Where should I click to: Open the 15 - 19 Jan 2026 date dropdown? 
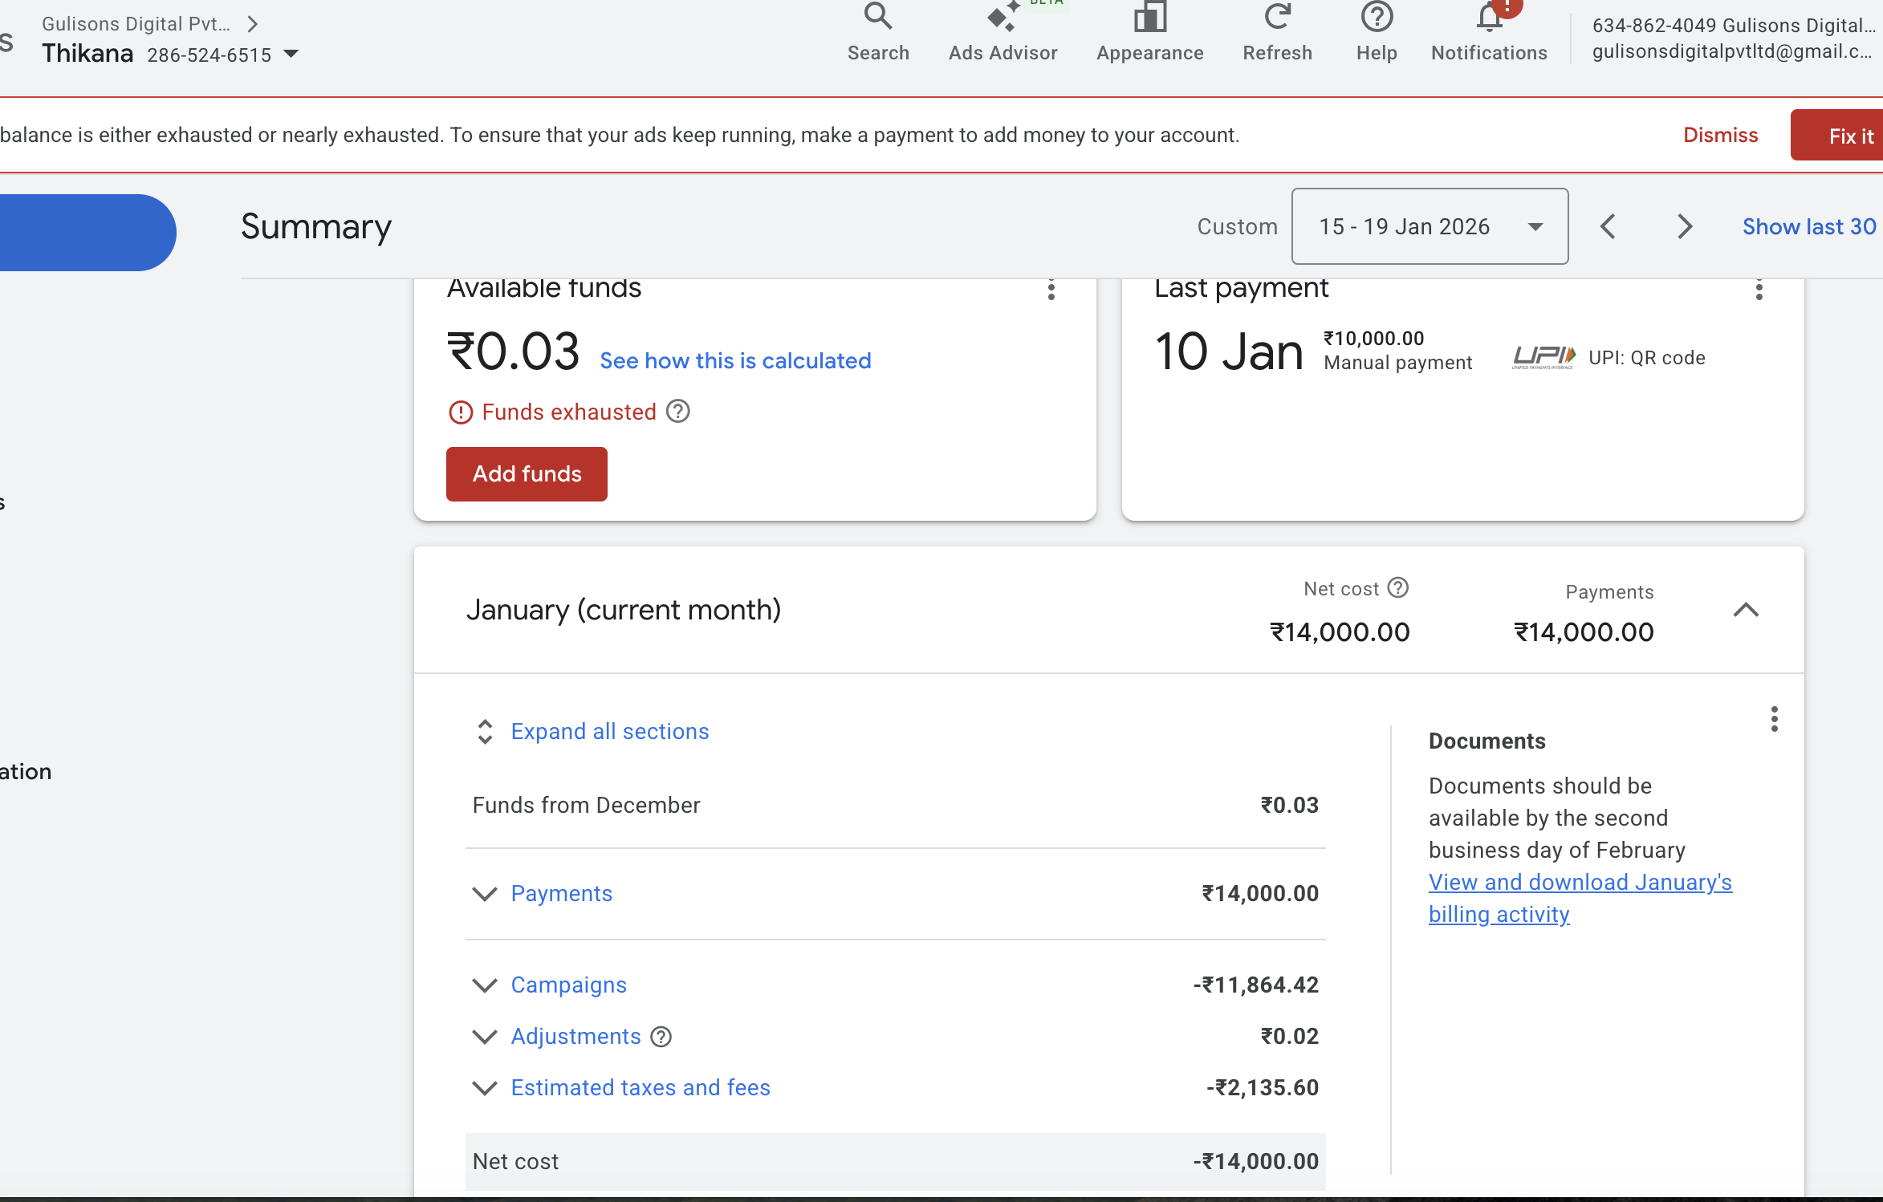(1429, 226)
